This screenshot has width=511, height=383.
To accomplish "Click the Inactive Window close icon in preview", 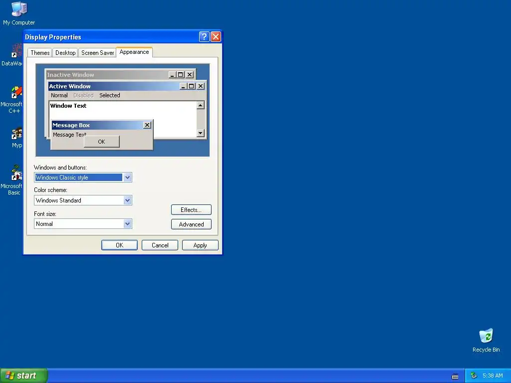I will pyautogui.click(x=190, y=75).
